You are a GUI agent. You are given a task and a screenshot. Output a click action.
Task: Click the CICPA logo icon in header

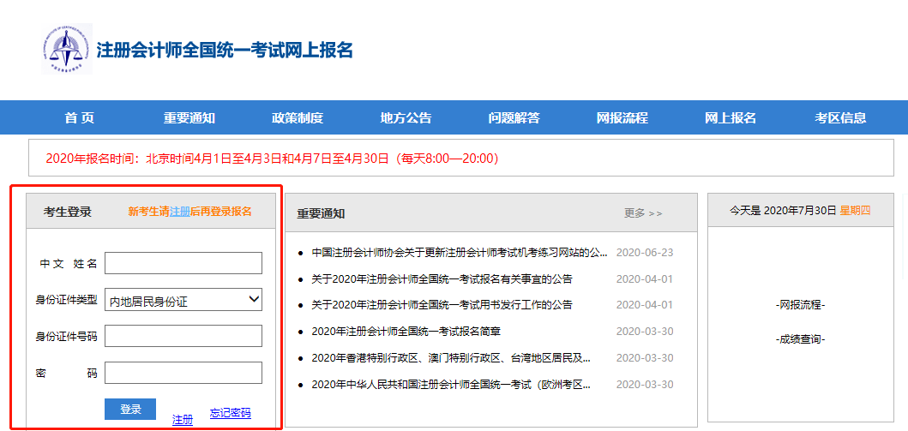[67, 49]
